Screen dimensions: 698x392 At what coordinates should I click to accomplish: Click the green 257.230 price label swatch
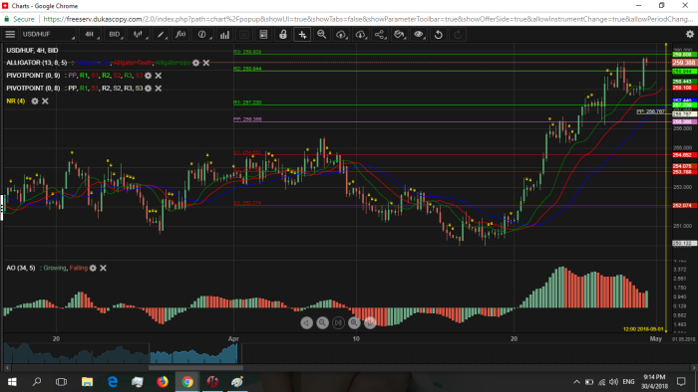point(684,104)
